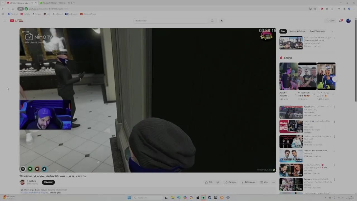Click the YouTube logo home link
357x201 pixels.
17,21
